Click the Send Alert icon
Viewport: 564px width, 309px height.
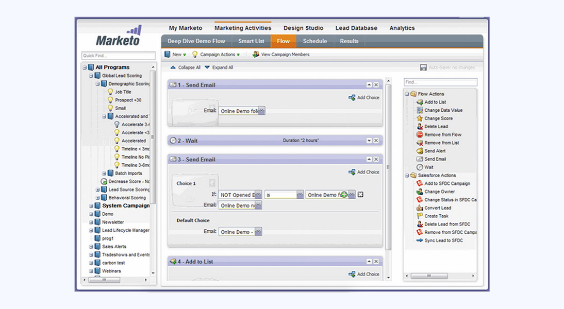click(420, 151)
